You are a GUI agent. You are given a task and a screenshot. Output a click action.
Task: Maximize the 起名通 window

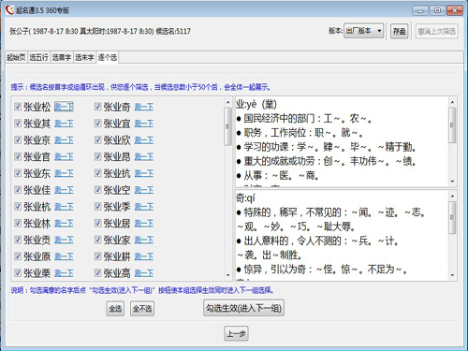point(437,10)
